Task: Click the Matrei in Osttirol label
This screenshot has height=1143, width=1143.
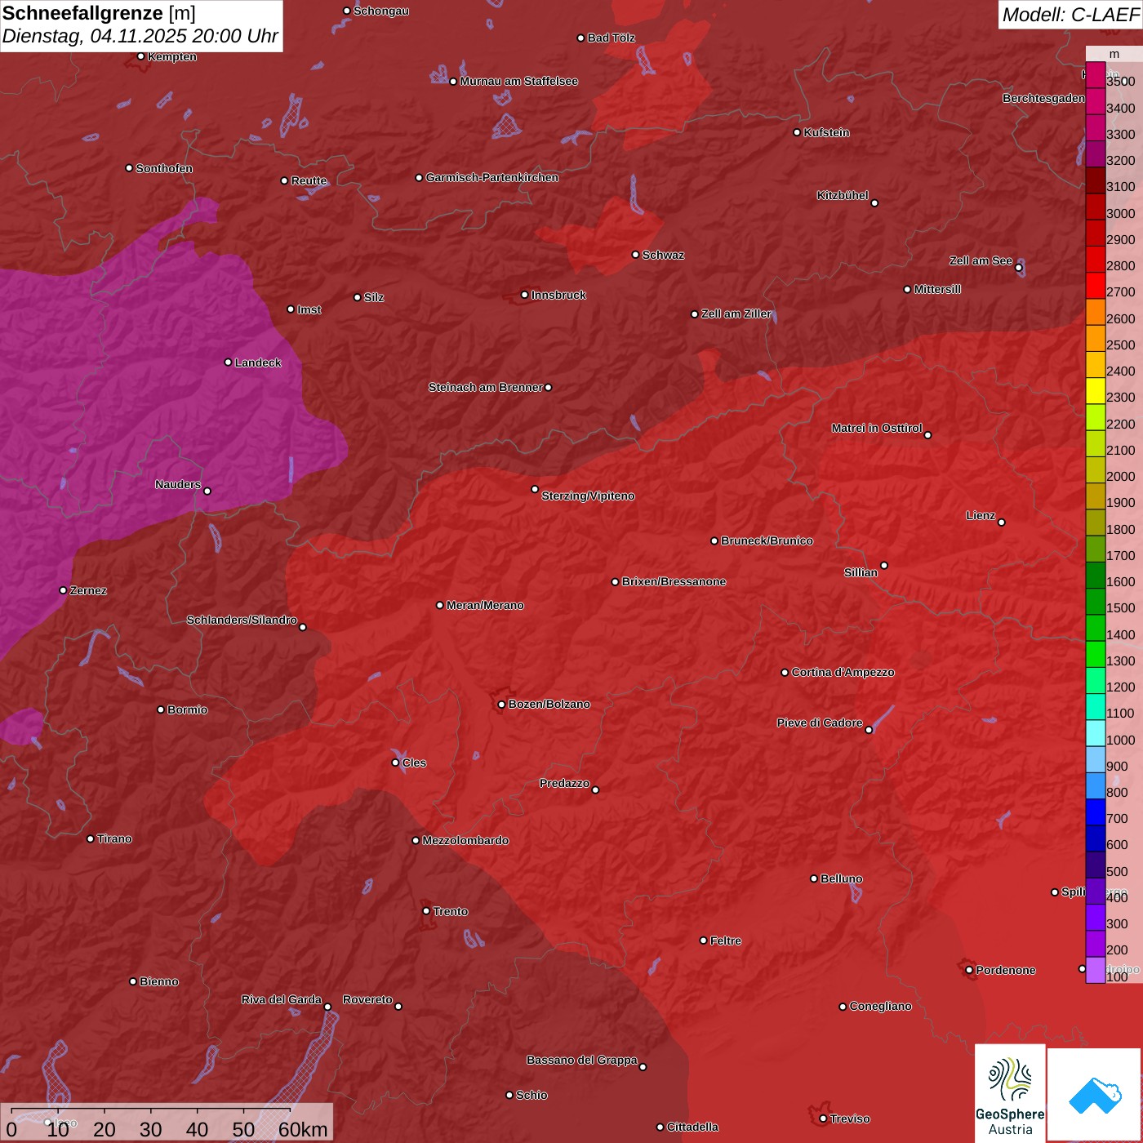Action: tap(877, 428)
